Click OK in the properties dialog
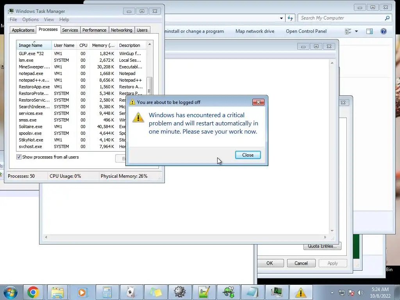This screenshot has width=400, height=300. coord(270,263)
